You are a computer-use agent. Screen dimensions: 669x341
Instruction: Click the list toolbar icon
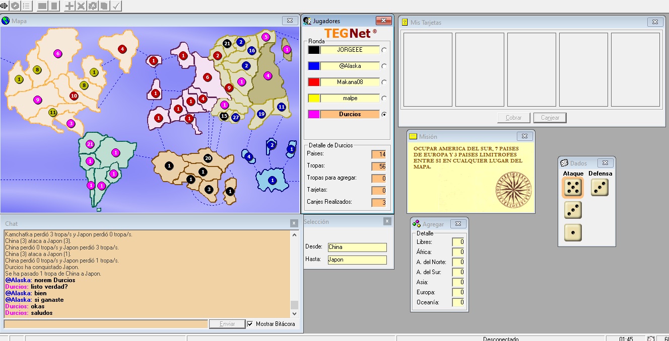click(26, 6)
